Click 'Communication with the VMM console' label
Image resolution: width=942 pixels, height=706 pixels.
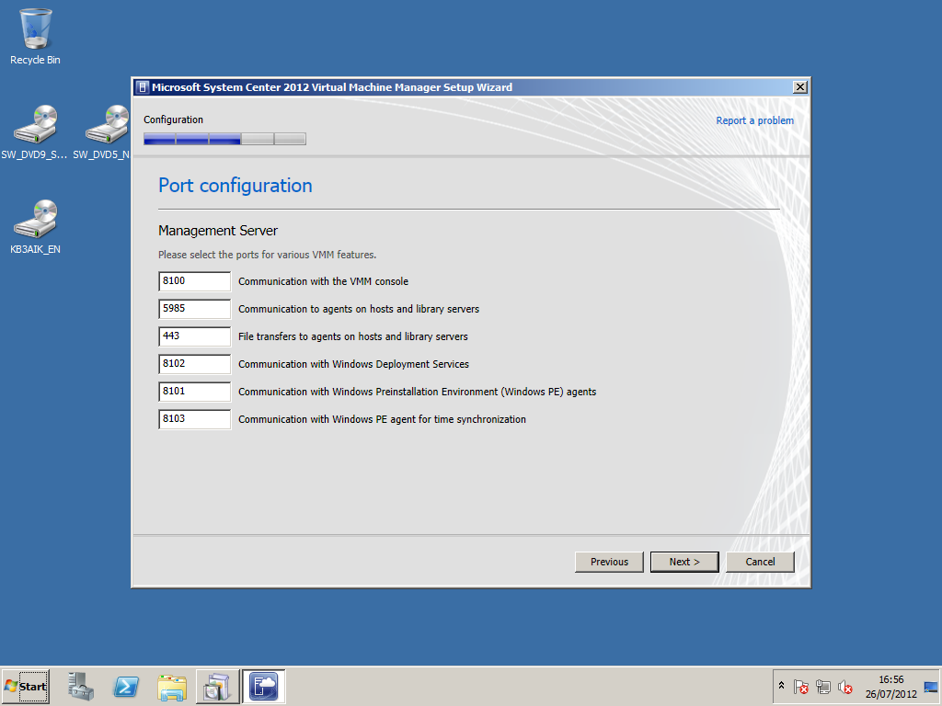tap(323, 281)
